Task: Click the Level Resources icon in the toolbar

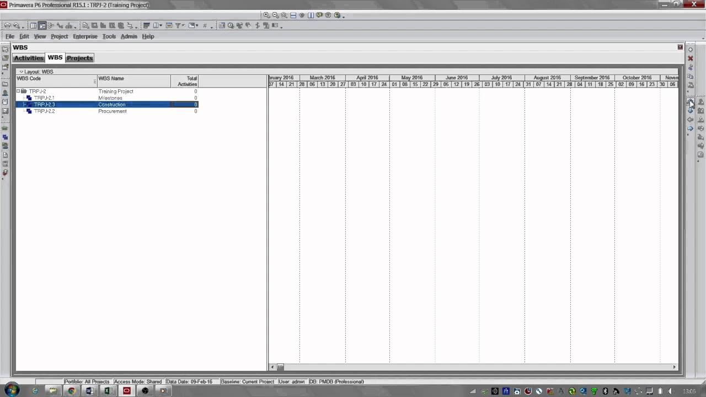Action: 239,25
